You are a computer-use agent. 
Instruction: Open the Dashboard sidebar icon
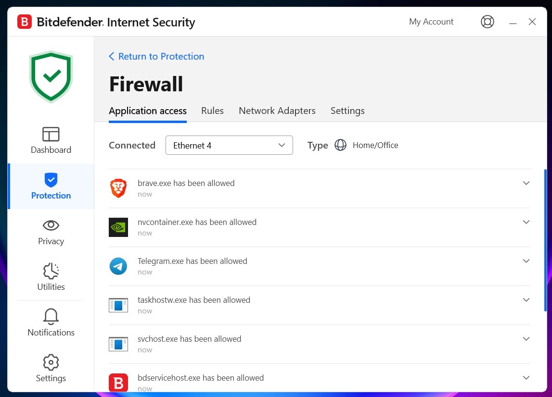tap(51, 134)
